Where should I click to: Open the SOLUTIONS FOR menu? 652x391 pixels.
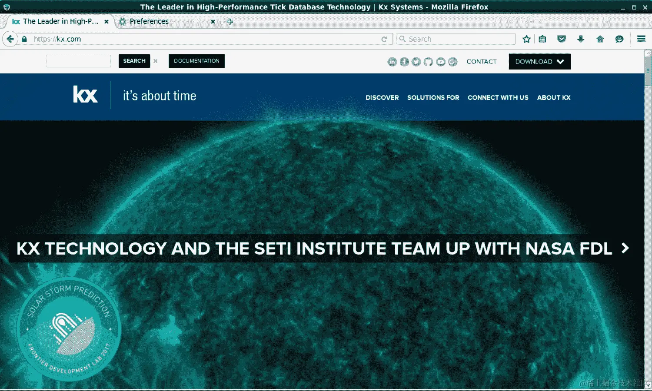[433, 98]
